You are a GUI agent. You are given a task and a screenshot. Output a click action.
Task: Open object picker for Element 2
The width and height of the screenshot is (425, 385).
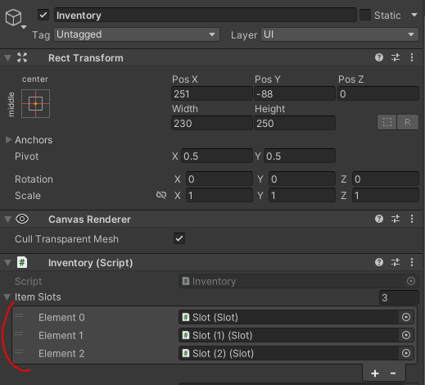[x=406, y=353]
